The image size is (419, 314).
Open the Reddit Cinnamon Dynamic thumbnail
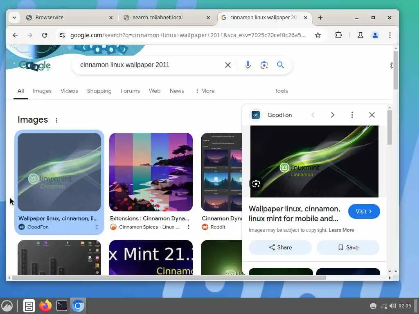[221, 172]
